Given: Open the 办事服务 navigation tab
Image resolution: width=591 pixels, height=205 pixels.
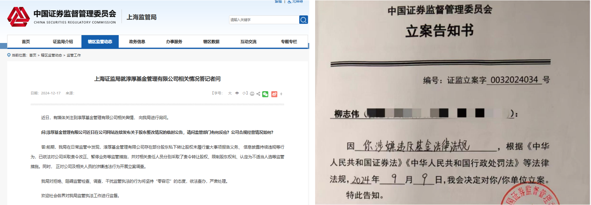Looking at the screenshot, I should pos(174,42).
